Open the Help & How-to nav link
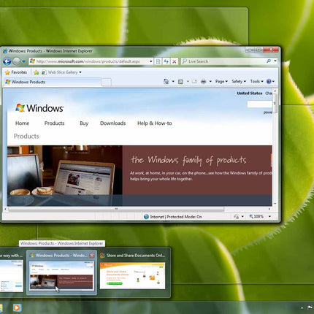Viewport: 314px width, 314px height. click(155, 123)
